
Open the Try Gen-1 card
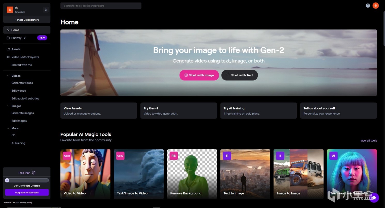coord(179,111)
